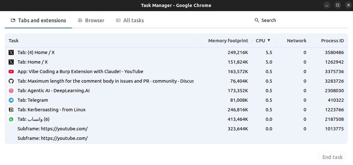This screenshot has width=353, height=165.
Task: Close the Task Manager window
Action: (348, 5)
